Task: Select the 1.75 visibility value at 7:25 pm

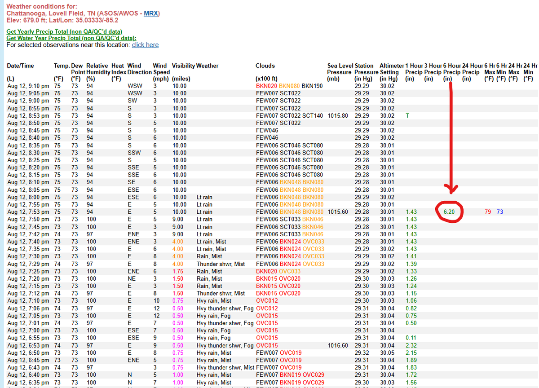Action: point(178,271)
